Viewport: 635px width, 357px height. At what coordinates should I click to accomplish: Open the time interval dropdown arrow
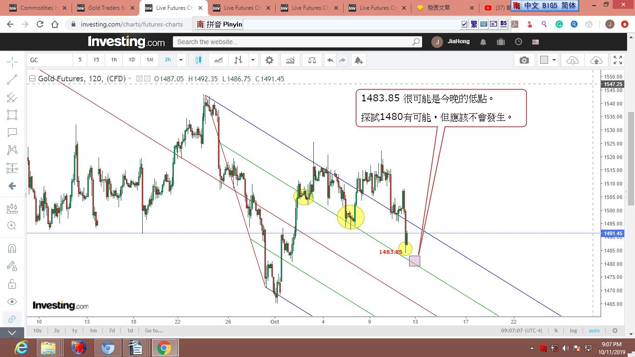click(x=181, y=60)
